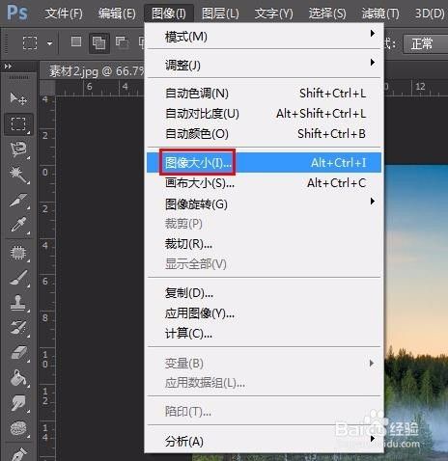This screenshot has height=461, width=448.
Task: Select the Brush tool
Action: (18, 278)
